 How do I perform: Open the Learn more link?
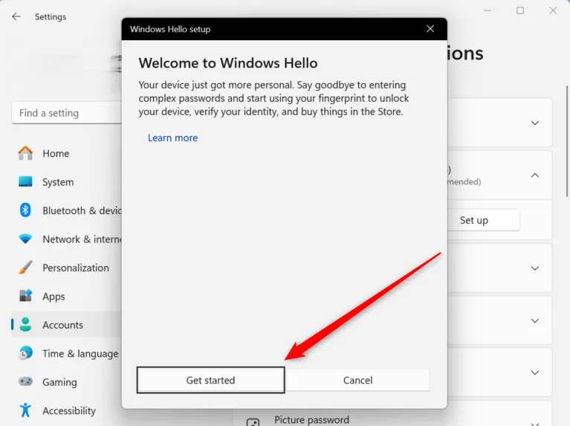172,138
